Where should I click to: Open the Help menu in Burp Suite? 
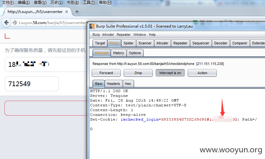pyautogui.click(x=152, y=35)
